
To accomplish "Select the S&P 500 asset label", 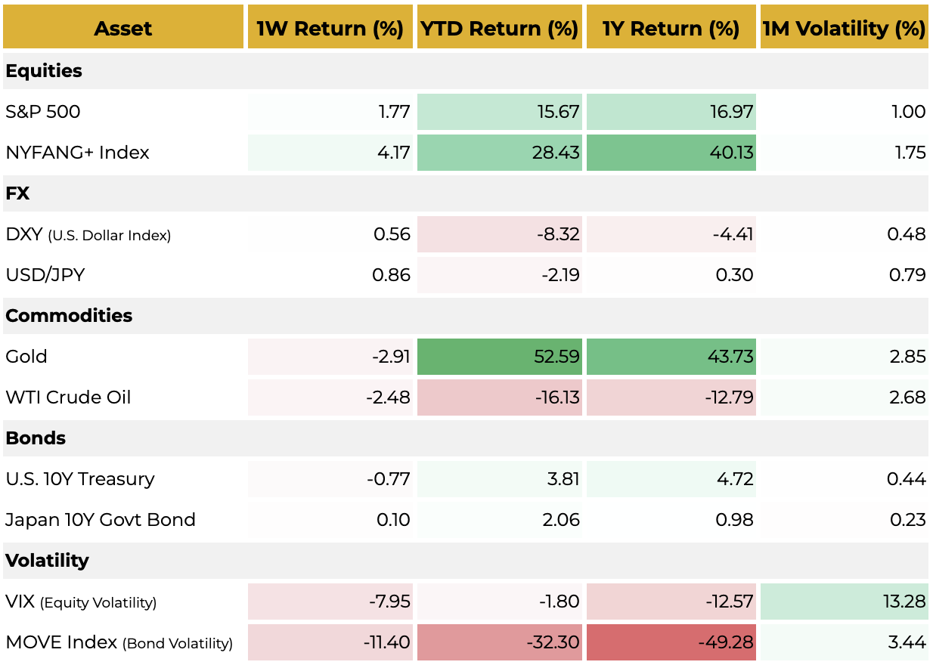I will [x=43, y=112].
